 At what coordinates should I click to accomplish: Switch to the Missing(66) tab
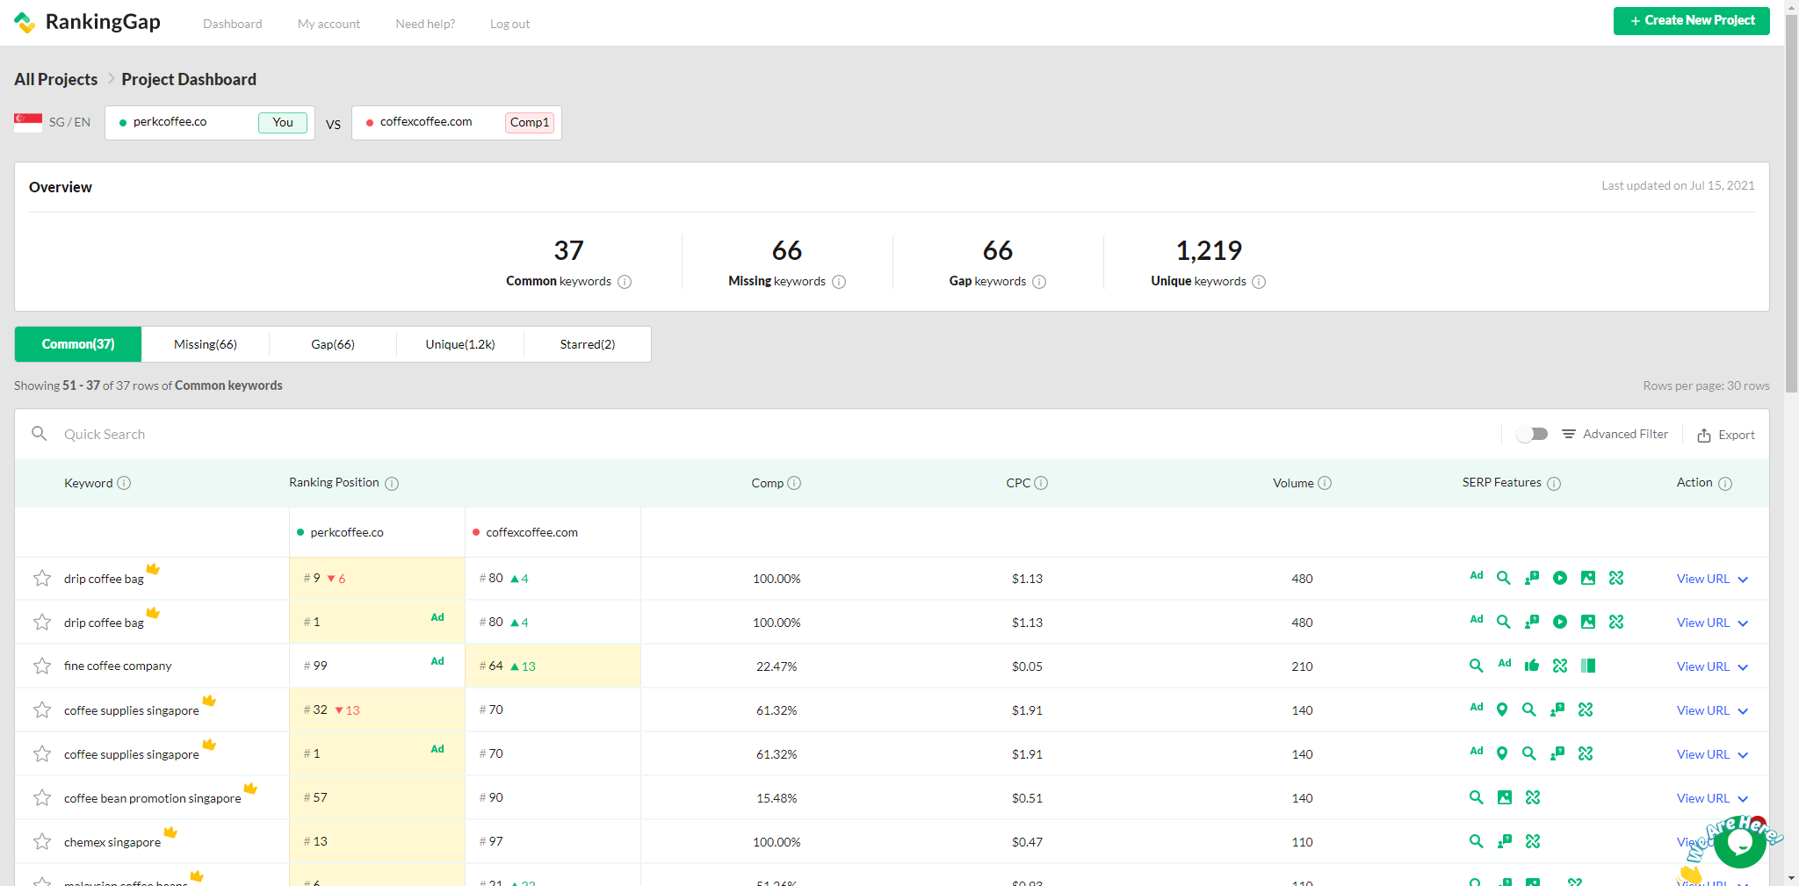[206, 344]
